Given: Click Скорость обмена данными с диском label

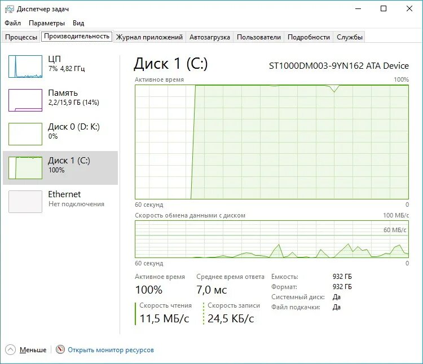Looking at the screenshot, I should [190, 215].
